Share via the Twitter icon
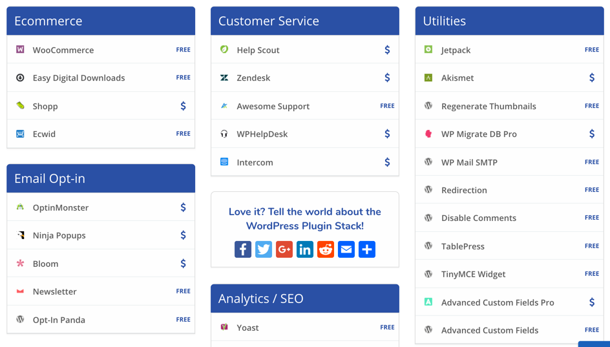 264,249
